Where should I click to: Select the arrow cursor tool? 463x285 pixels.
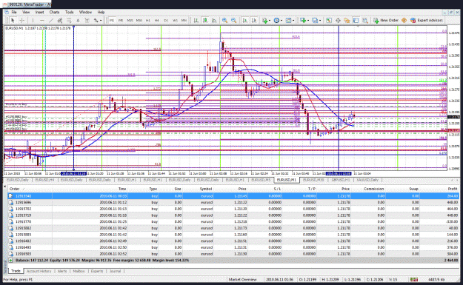tap(13, 21)
